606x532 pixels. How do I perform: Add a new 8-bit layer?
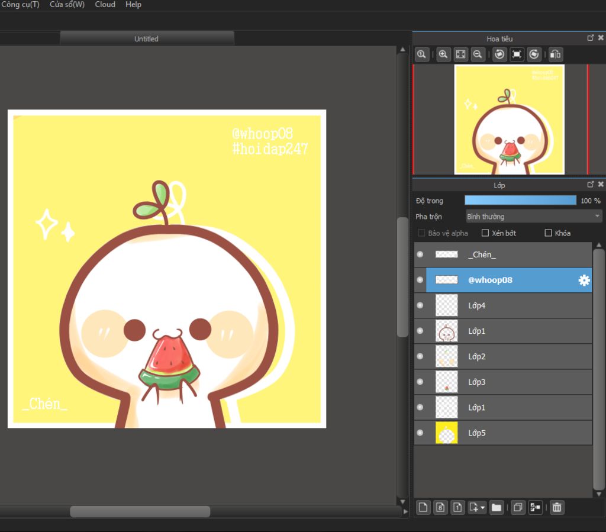click(x=440, y=507)
